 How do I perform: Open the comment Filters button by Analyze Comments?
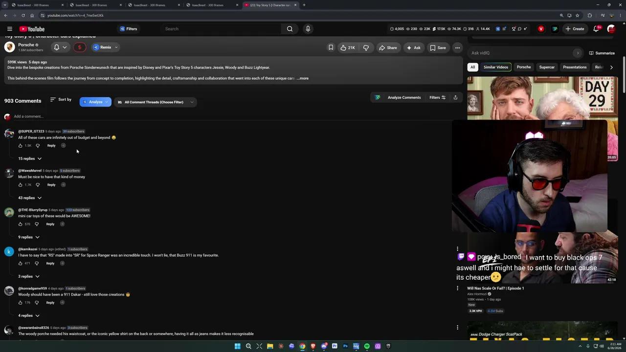pyautogui.click(x=438, y=97)
